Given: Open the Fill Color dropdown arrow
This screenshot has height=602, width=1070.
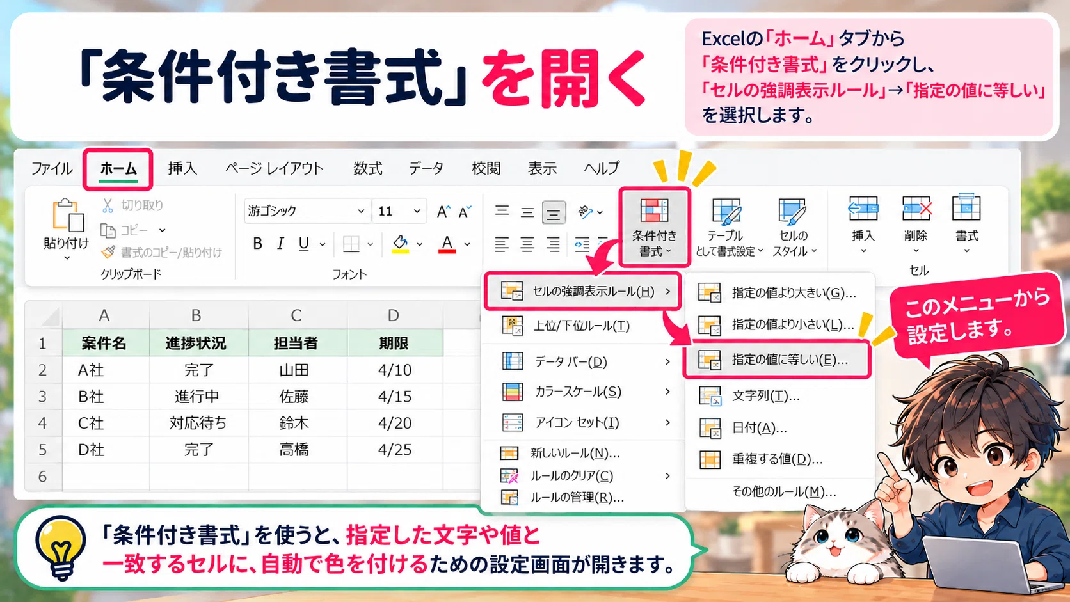Looking at the screenshot, I should point(420,244).
